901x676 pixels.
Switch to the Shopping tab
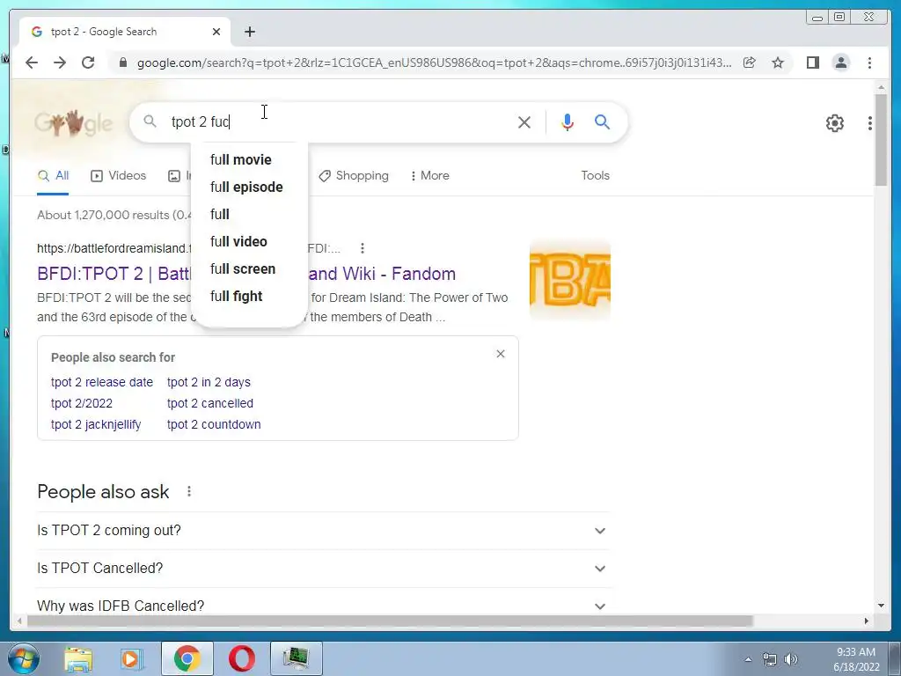click(354, 176)
